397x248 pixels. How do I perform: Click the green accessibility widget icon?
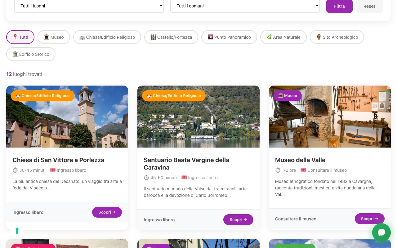pyautogui.click(x=17, y=231)
